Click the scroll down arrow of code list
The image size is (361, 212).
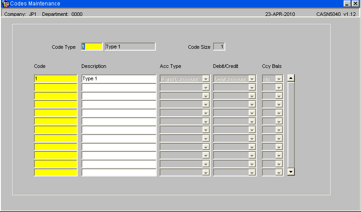(x=291, y=172)
